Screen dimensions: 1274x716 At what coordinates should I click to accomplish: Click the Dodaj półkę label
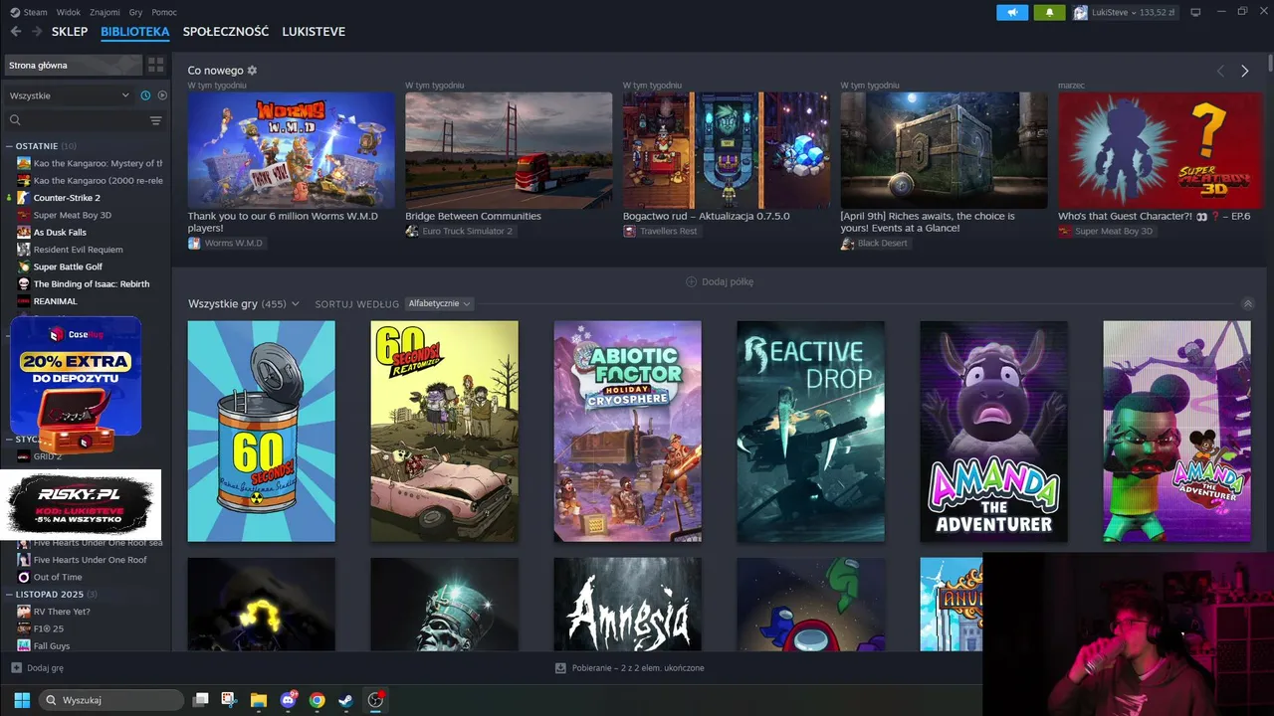pos(728,281)
